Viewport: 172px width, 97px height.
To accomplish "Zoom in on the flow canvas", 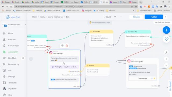I will pos(166,59).
